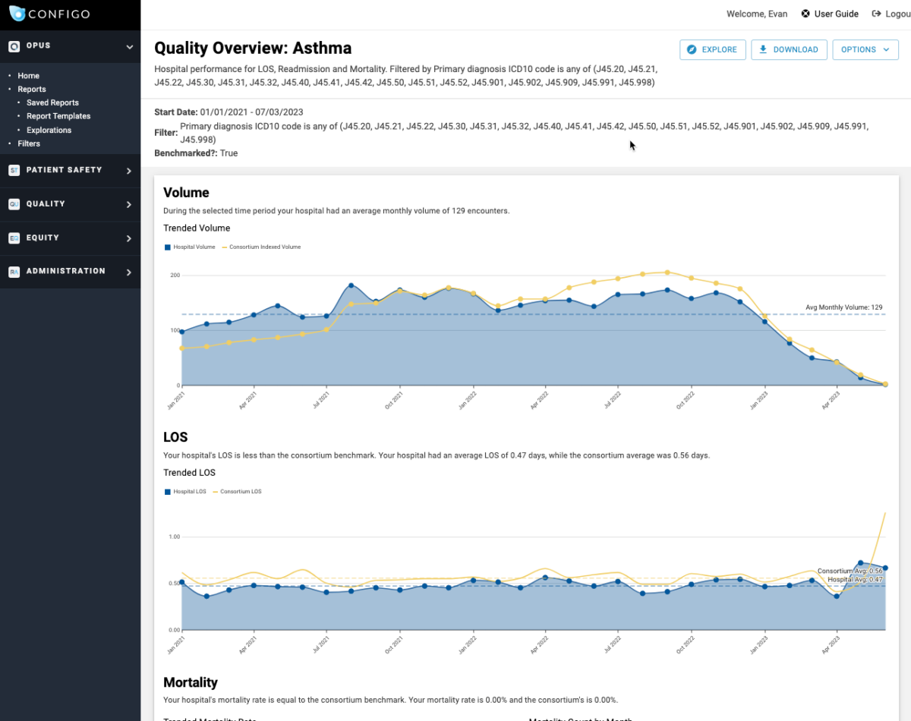The height and width of the screenshot is (721, 911).
Task: Open the User Guide
Action: [x=830, y=14]
